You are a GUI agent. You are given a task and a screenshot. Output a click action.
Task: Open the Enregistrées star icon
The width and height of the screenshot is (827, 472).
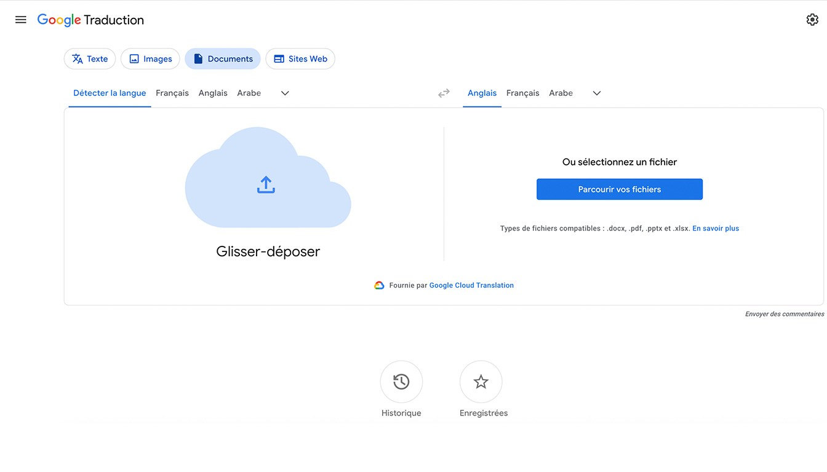(x=481, y=382)
